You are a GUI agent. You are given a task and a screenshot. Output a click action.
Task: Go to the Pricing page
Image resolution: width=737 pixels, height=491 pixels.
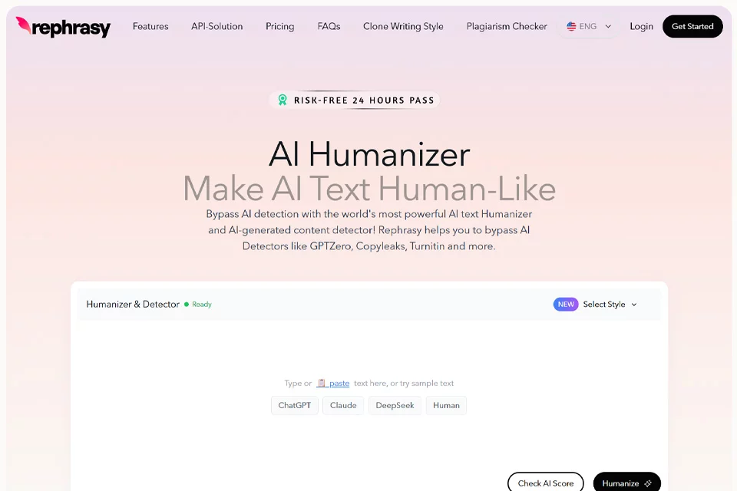coord(279,26)
